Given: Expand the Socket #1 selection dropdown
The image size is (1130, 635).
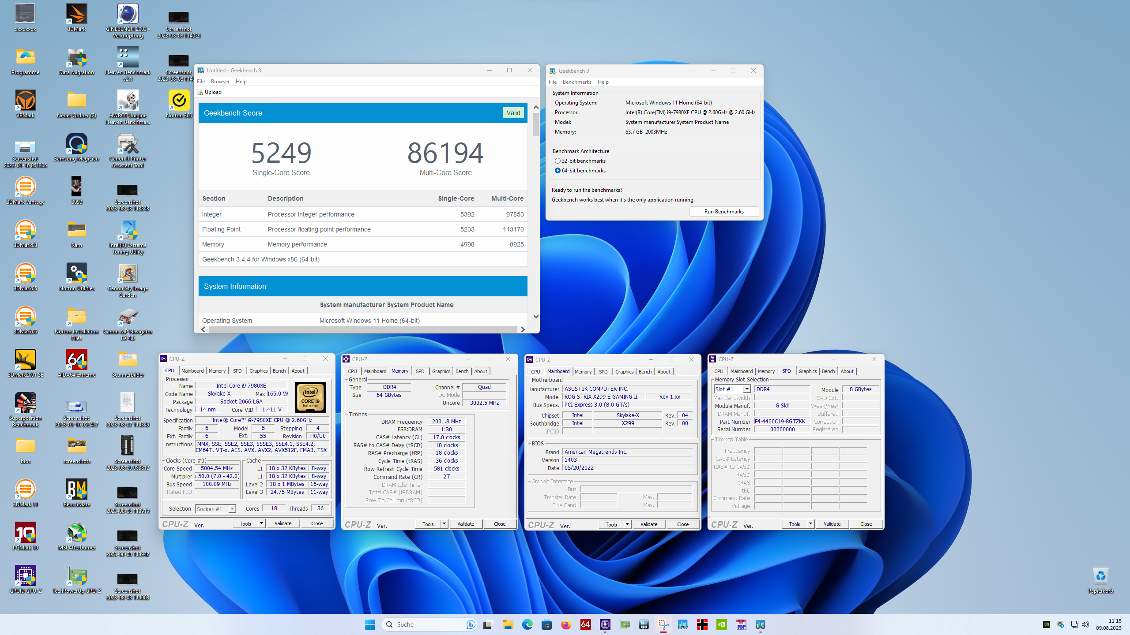Looking at the screenshot, I should pos(232,509).
